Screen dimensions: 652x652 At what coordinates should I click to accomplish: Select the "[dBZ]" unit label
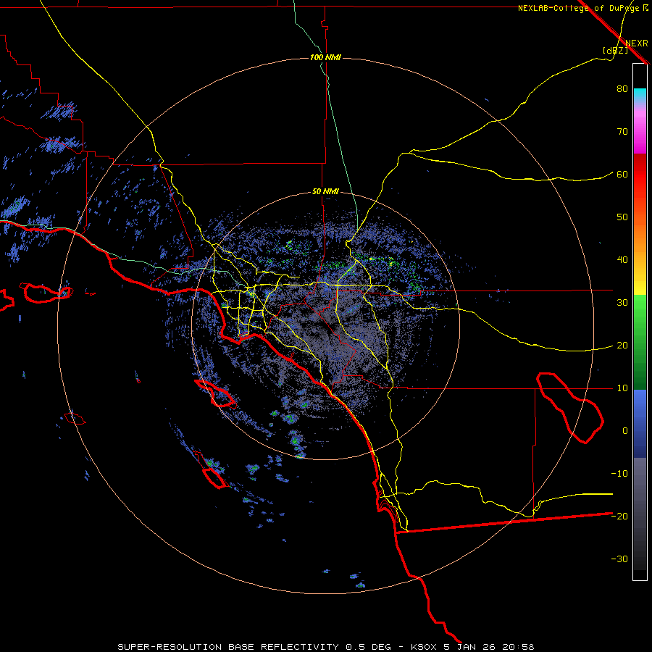coord(615,50)
